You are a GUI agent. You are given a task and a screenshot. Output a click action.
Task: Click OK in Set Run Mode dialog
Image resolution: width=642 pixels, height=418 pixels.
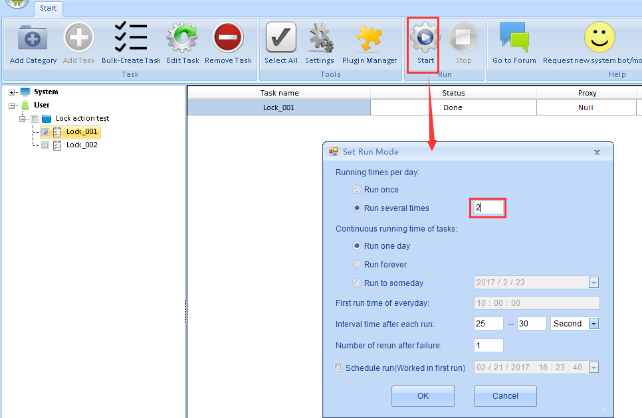(423, 396)
